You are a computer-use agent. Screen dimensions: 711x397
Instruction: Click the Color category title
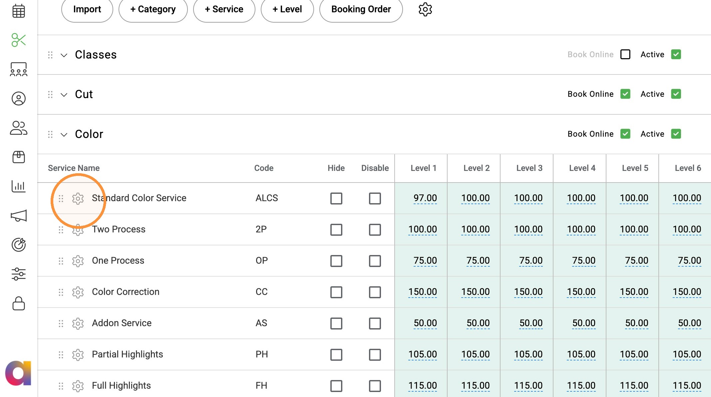(89, 134)
